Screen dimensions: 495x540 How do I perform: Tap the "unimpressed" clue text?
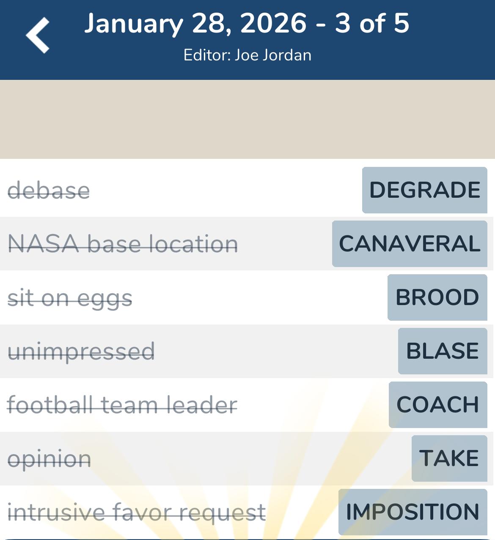[x=81, y=352]
